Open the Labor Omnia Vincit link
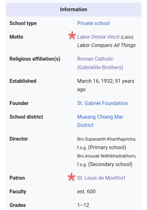147x210 pixels. 98,37
